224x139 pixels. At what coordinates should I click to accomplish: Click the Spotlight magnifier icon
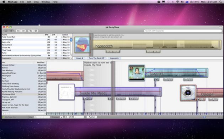click(220, 2)
